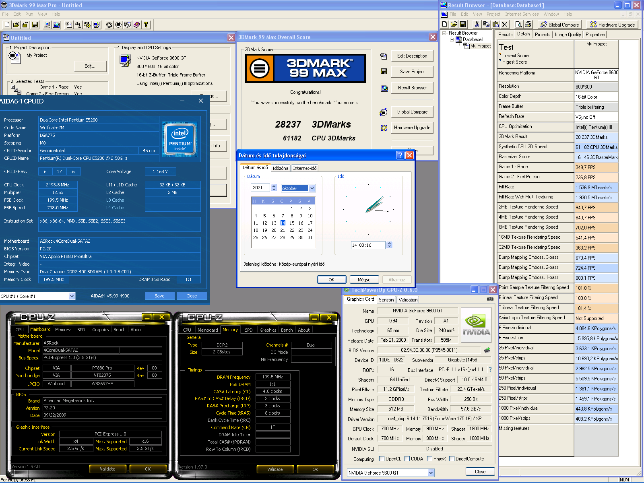Viewport: 644px width, 483px height.
Task: Click OK in the Dátum és idő dialog
Action: (332, 279)
